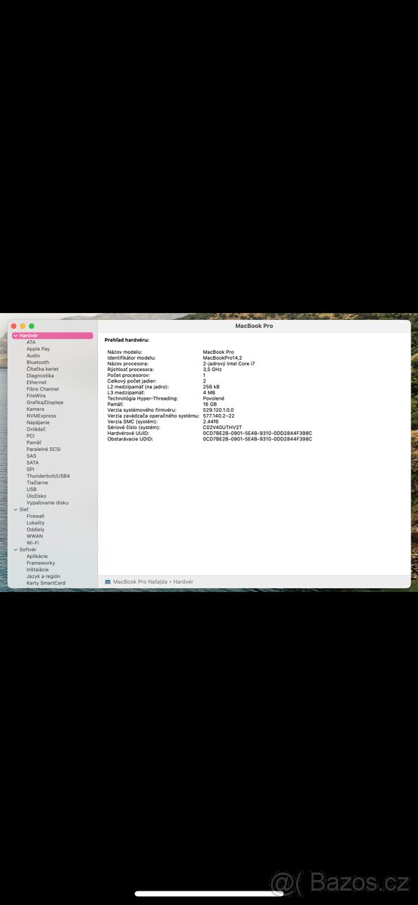Click the Hardvérové UUID value
The image size is (418, 905).
click(258, 434)
